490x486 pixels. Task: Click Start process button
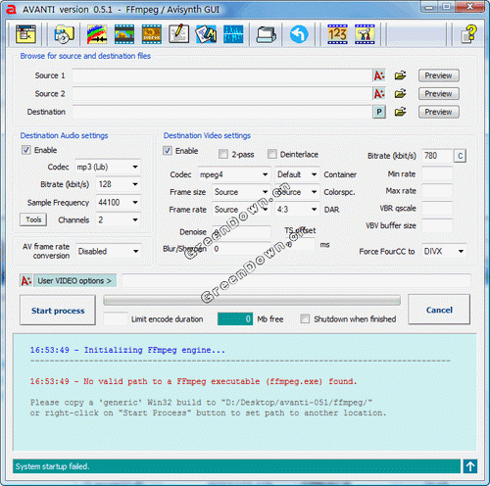[58, 311]
